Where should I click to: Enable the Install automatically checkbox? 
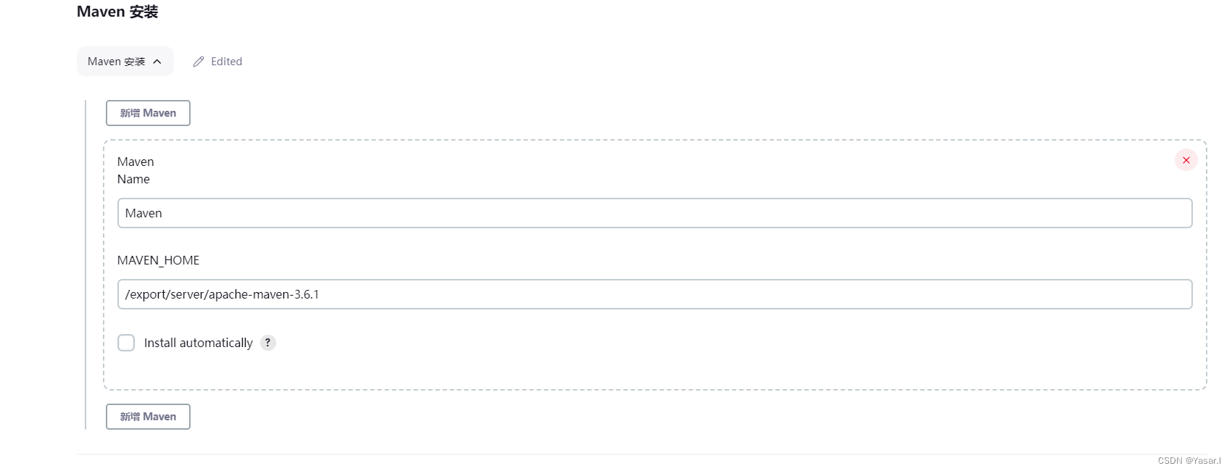tap(126, 342)
